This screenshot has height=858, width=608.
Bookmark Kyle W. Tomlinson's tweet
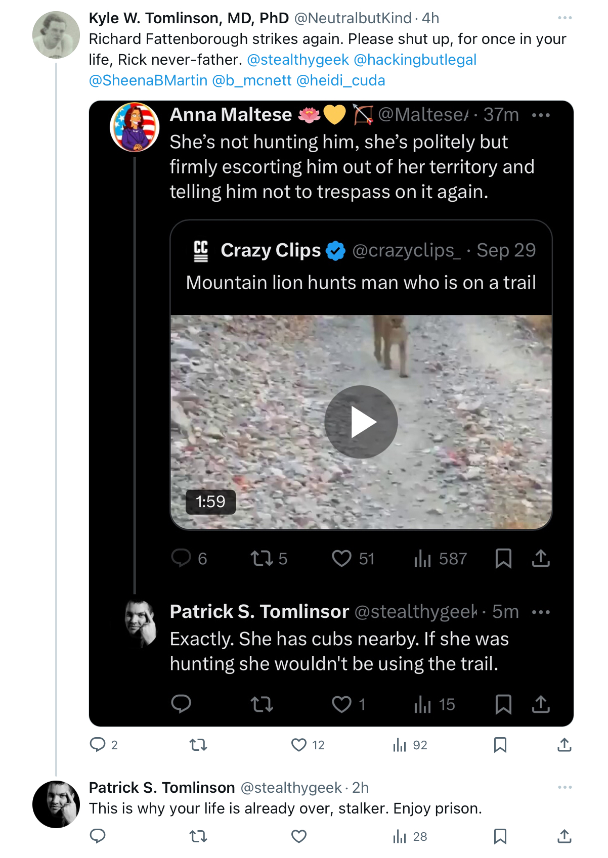pyautogui.click(x=500, y=744)
